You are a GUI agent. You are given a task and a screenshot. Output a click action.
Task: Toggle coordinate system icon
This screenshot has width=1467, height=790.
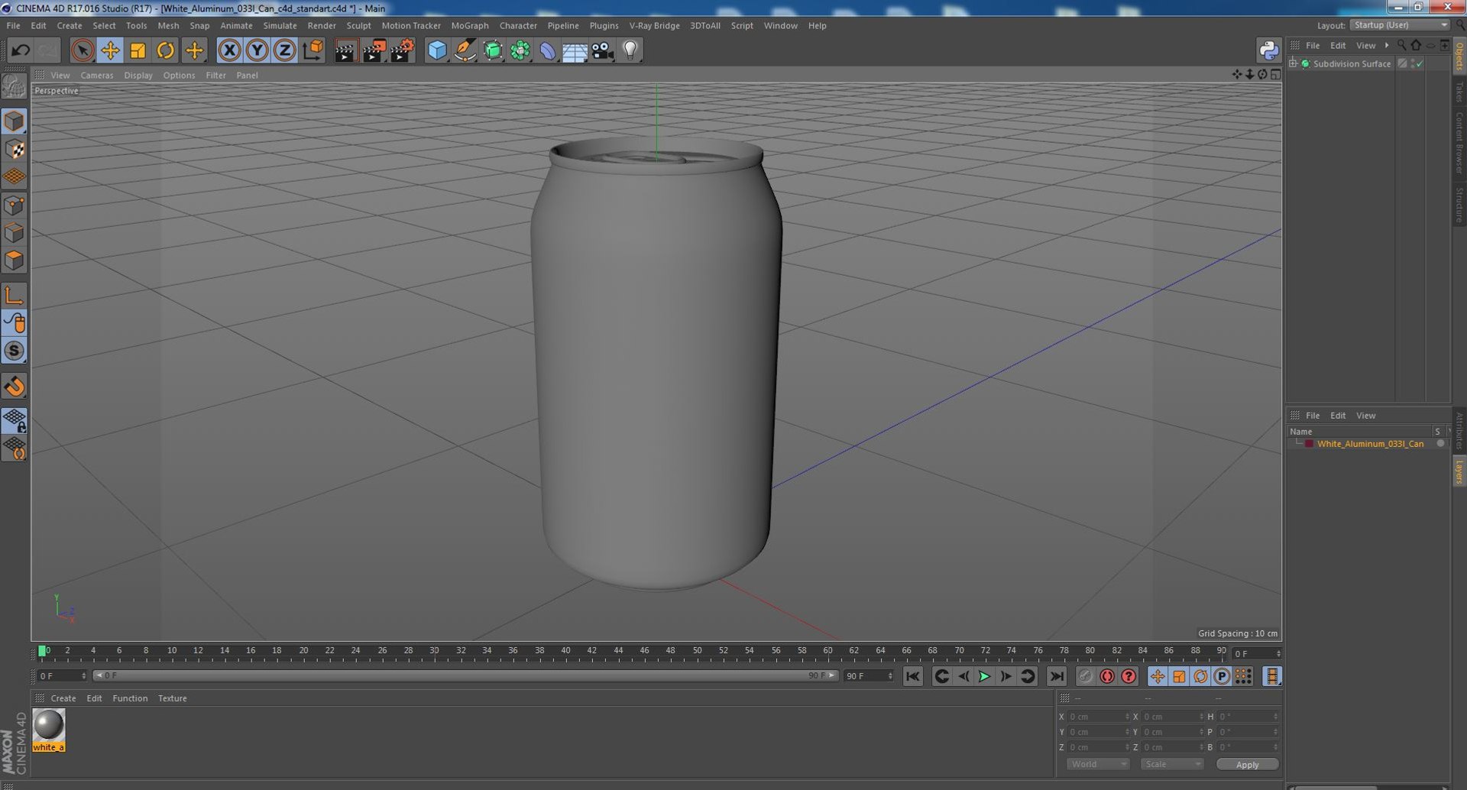pyautogui.click(x=313, y=50)
